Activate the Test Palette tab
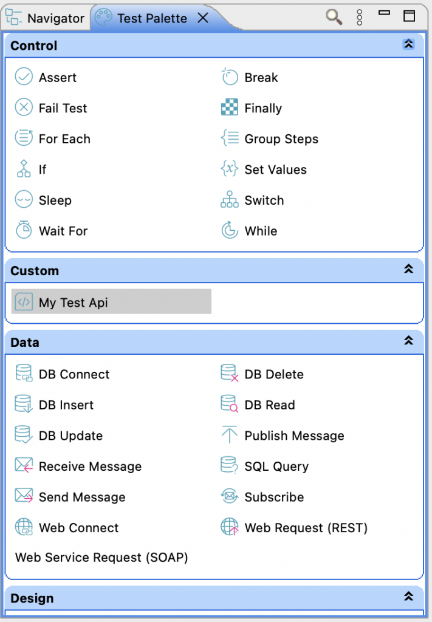The width and height of the screenshot is (432, 622). click(152, 18)
